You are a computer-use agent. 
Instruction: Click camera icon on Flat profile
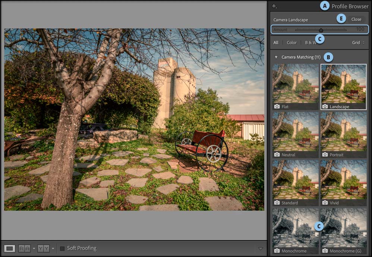(x=277, y=107)
